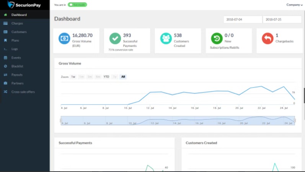Click the New Subscriptions/Rebills refresh icon

tap(217, 39)
